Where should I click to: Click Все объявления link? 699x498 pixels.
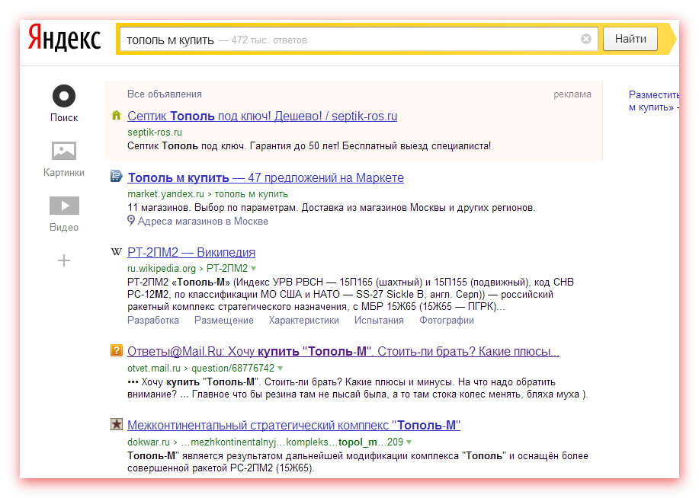coord(165,94)
